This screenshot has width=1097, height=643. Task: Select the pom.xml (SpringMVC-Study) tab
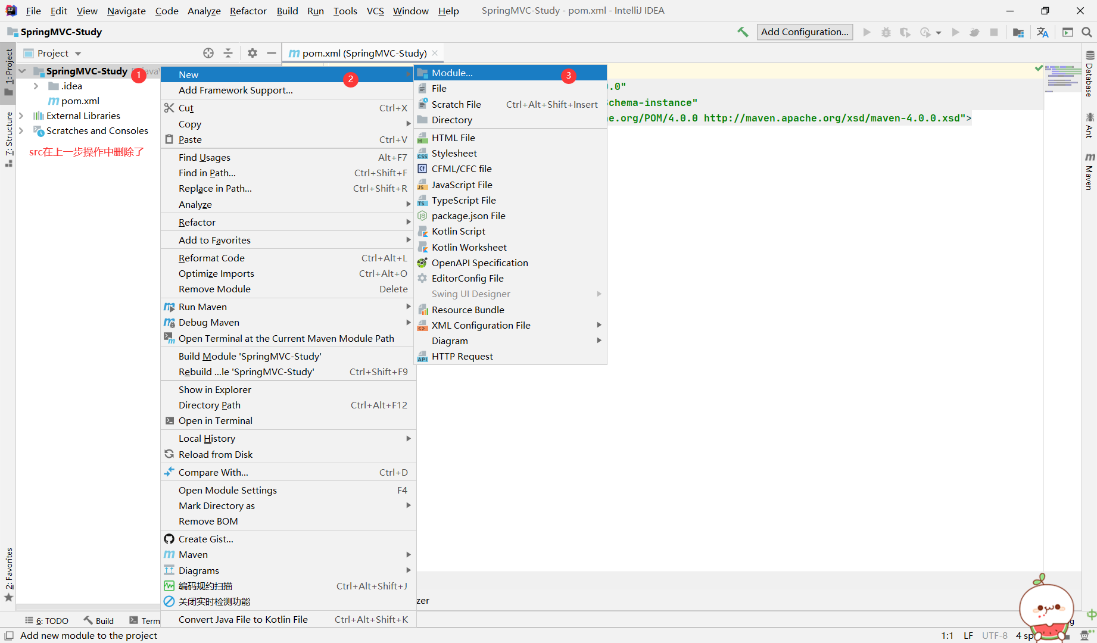point(364,53)
